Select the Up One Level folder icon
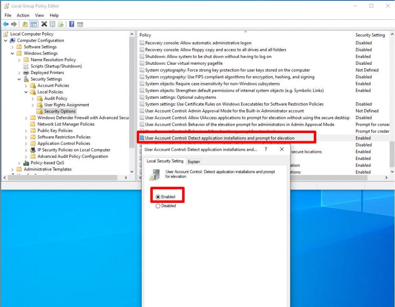The height and width of the screenshot is (307, 395). 25,24
